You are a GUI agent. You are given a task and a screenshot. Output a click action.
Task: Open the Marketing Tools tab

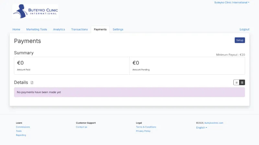(37, 29)
